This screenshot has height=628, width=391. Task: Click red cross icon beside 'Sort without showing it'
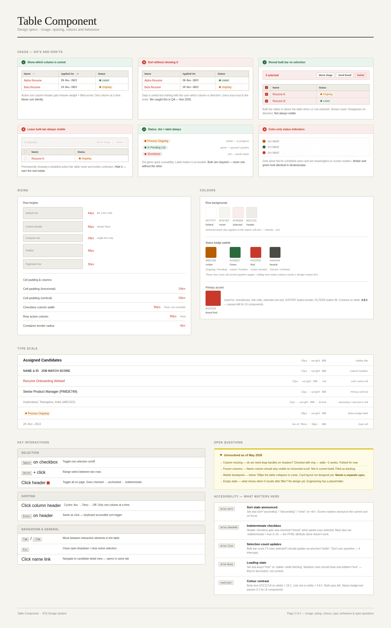tap(144, 62)
